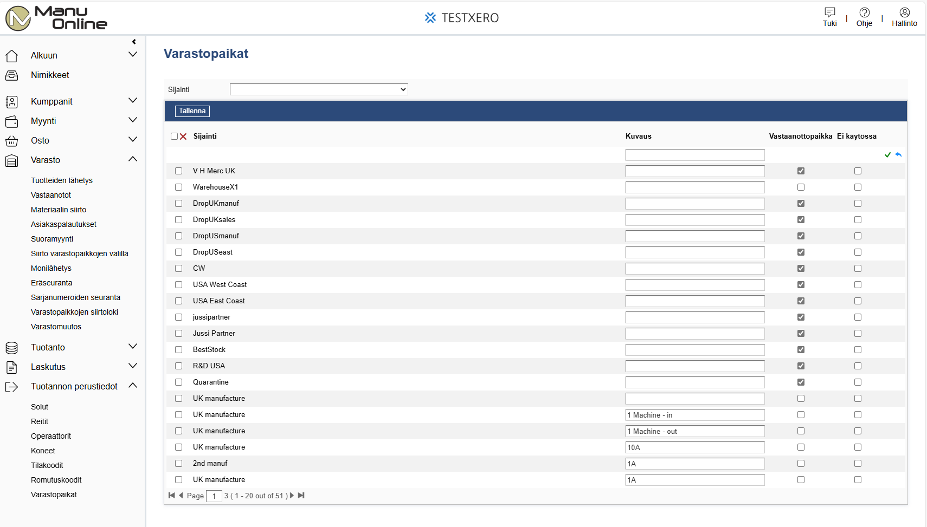The image size is (927, 527).
Task: Click the Varasto warehouse icon
Action: 11,160
